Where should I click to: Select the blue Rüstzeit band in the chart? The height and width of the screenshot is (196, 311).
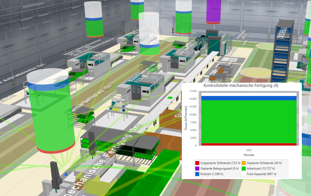(x=249, y=98)
